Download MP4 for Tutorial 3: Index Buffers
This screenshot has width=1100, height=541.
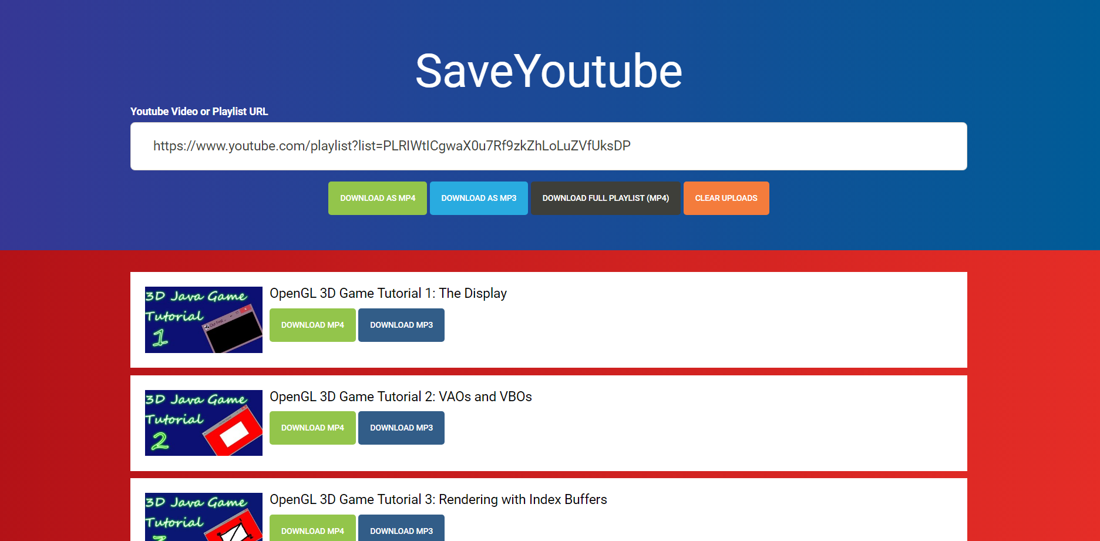click(312, 528)
